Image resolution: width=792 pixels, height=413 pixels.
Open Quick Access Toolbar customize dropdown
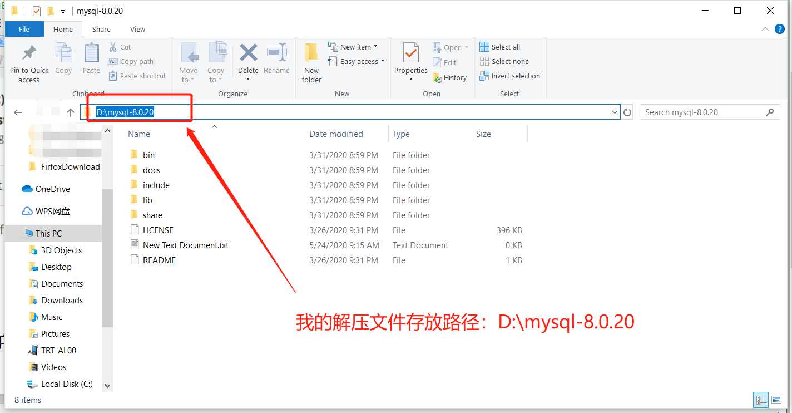[63, 11]
